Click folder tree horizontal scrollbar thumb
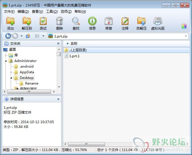This screenshot has width=192, height=155. coord(29,92)
